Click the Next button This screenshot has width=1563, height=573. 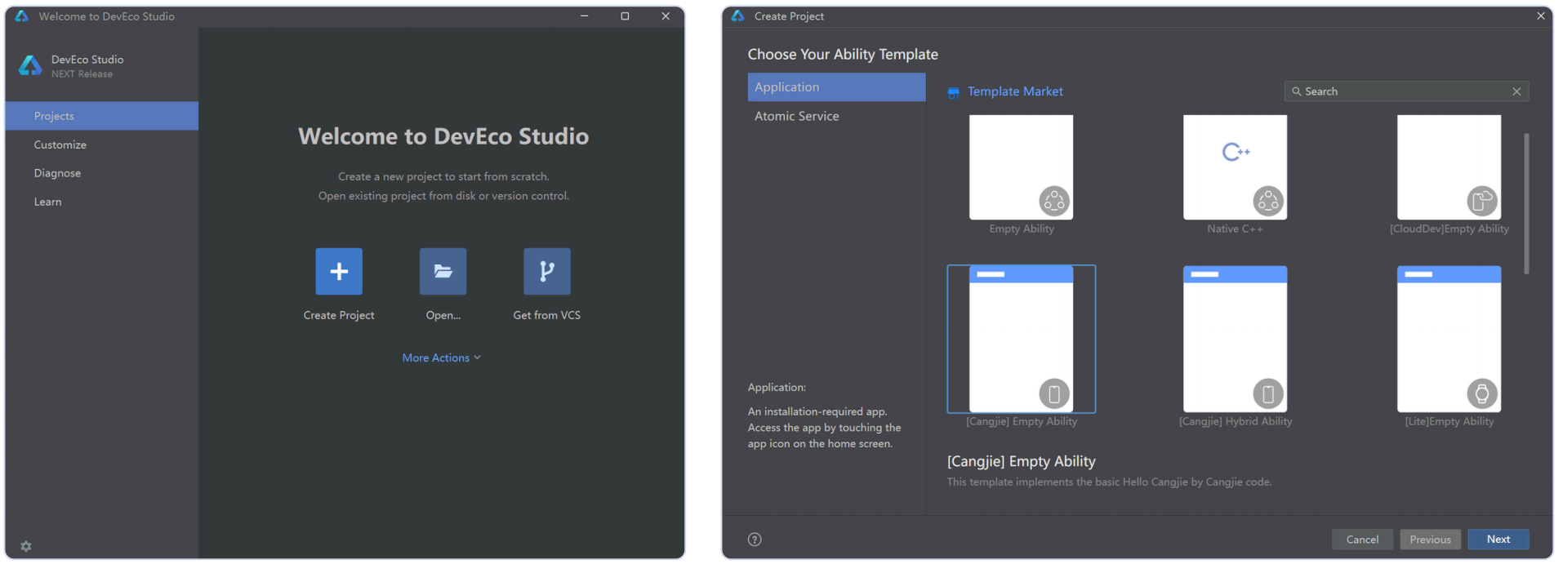[1498, 540]
